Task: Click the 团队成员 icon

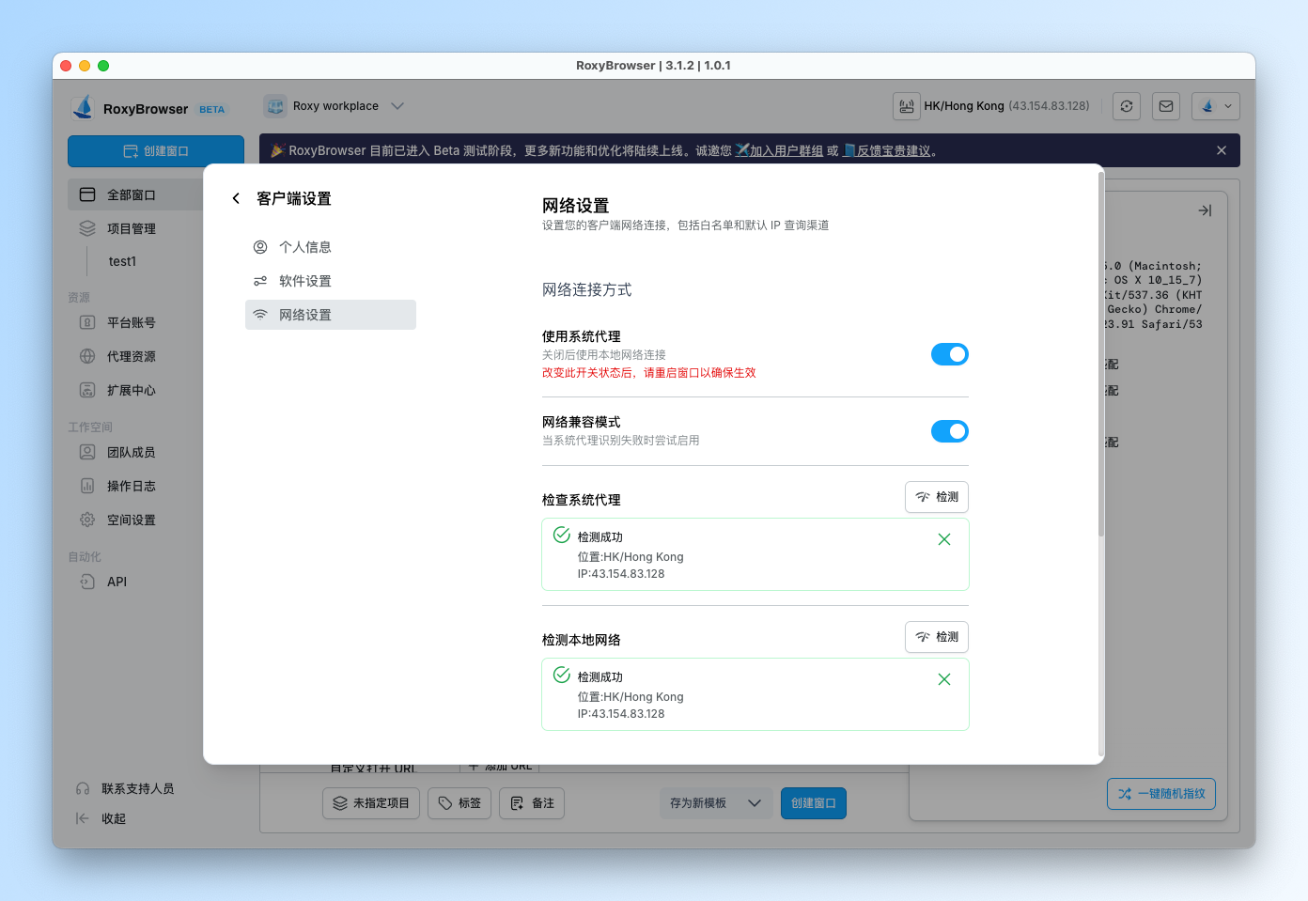Action: 87,452
